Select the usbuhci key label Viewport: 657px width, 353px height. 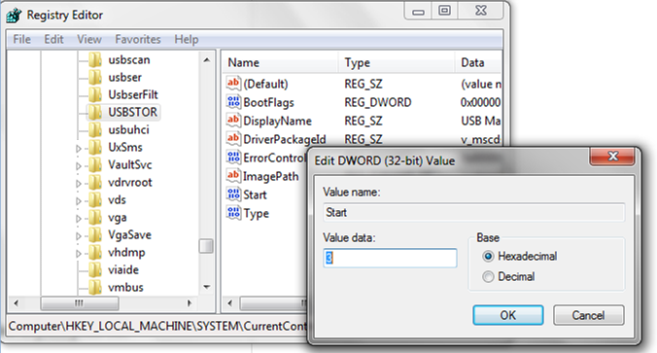128,130
